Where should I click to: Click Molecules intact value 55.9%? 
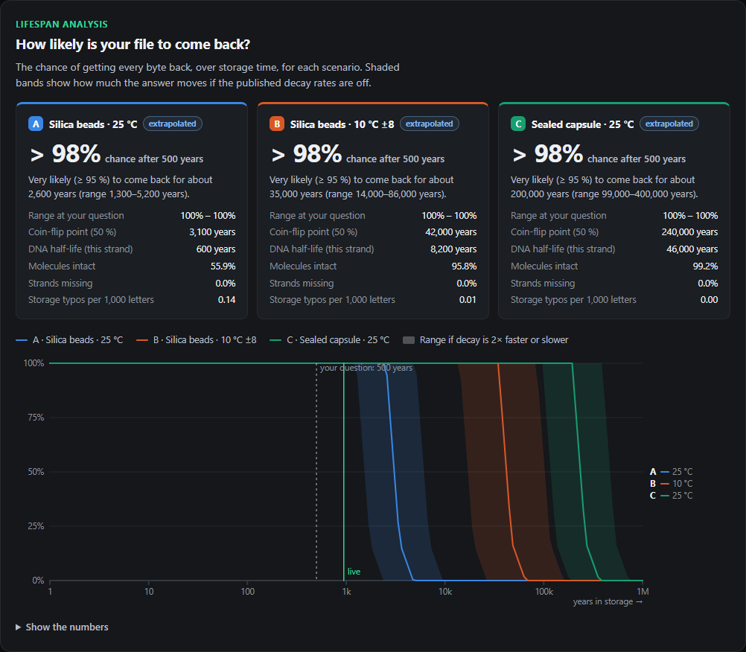point(223,266)
